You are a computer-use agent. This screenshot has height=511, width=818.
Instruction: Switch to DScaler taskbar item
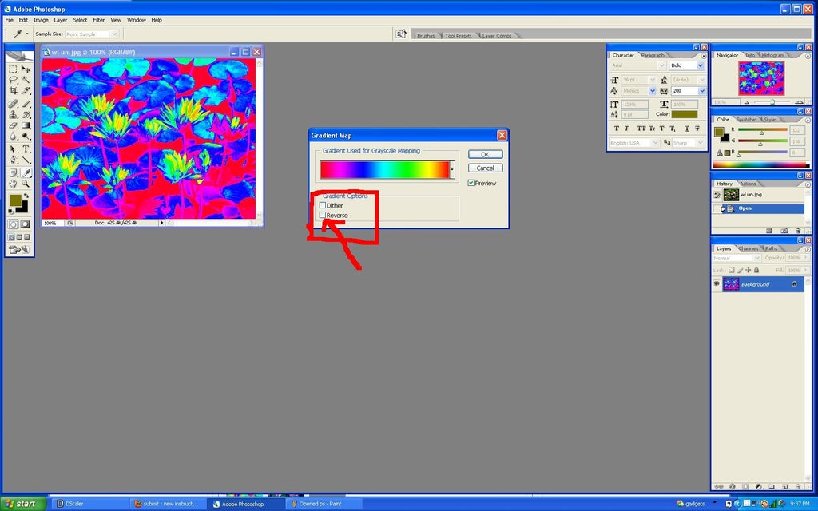pos(89,504)
